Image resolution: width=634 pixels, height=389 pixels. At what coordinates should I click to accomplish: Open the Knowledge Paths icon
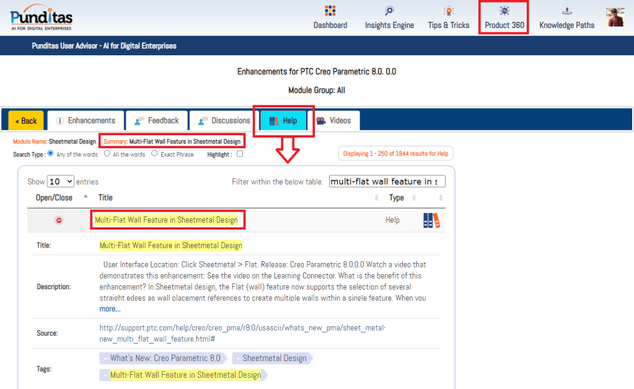coord(566,11)
